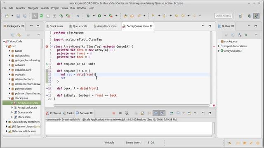Image resolution: width=264 pixels, height=148 pixels.
Task: Click the Smart Insert status text
Action: [133, 143]
